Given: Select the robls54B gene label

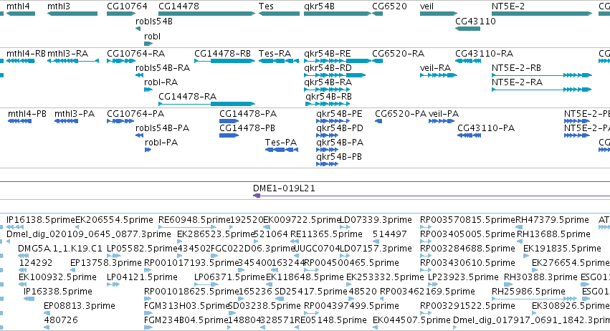Looking at the screenshot, I should tap(154, 21).
